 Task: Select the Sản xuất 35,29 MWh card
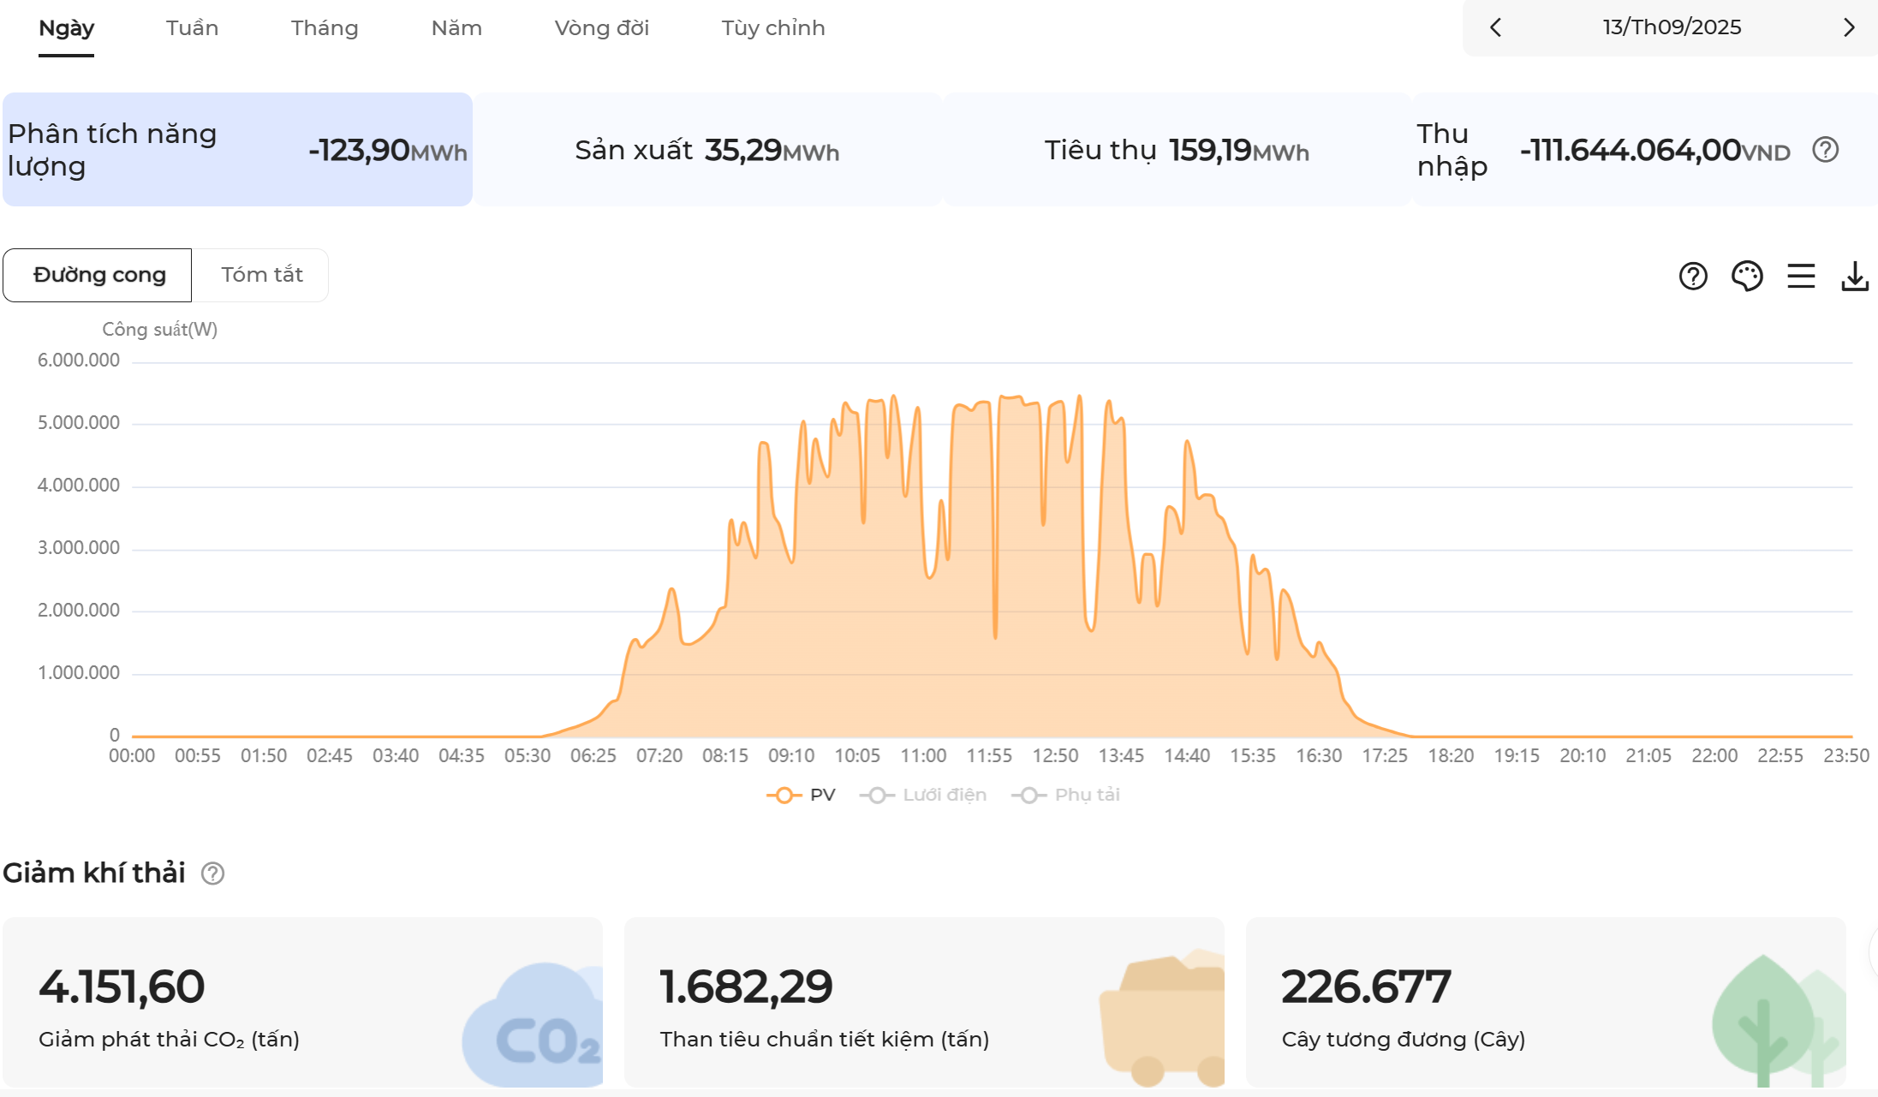706,150
